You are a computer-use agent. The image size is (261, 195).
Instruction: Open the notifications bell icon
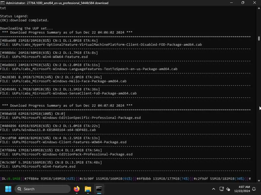(254, 189)
